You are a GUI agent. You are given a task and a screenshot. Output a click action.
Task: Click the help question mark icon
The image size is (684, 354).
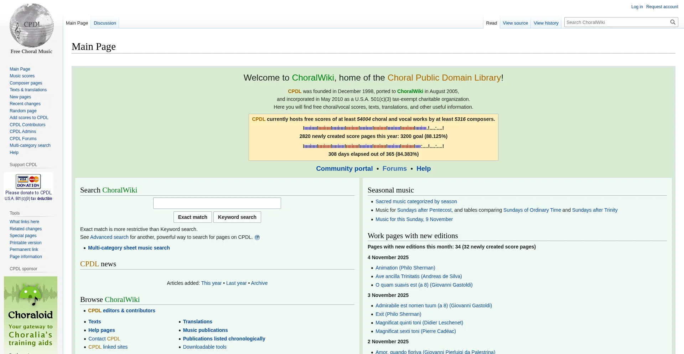pos(257,237)
